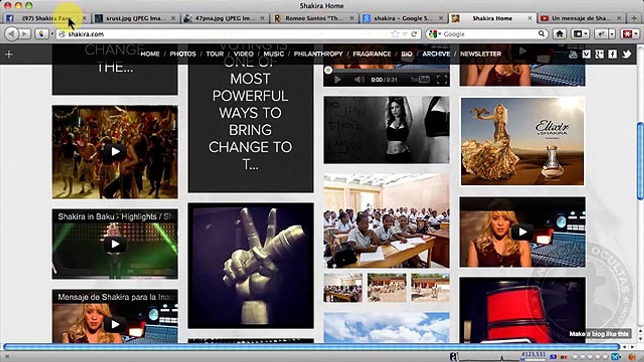644x362 pixels.
Task: Expand the dropdown arrow beside the red add-on icon
Action: click(636, 34)
